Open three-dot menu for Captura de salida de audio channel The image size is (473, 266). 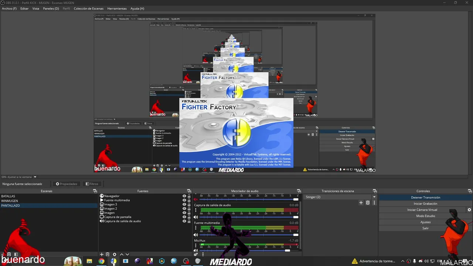click(196, 210)
